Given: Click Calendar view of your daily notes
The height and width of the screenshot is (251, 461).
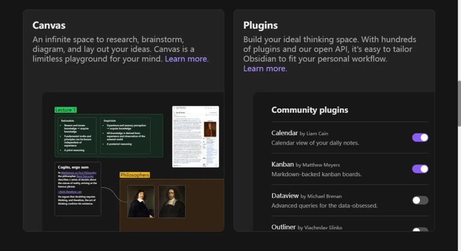Looking at the screenshot, I should (x=315, y=143).
